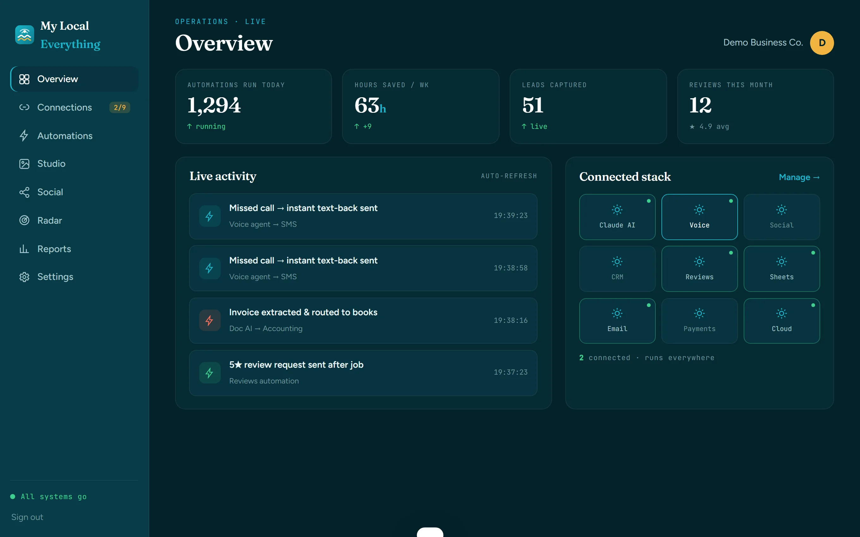Select the Payments stack tile label

[699, 329]
